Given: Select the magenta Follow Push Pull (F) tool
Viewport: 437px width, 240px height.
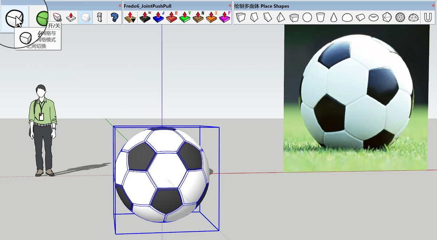Looking at the screenshot, I should coord(225,17).
